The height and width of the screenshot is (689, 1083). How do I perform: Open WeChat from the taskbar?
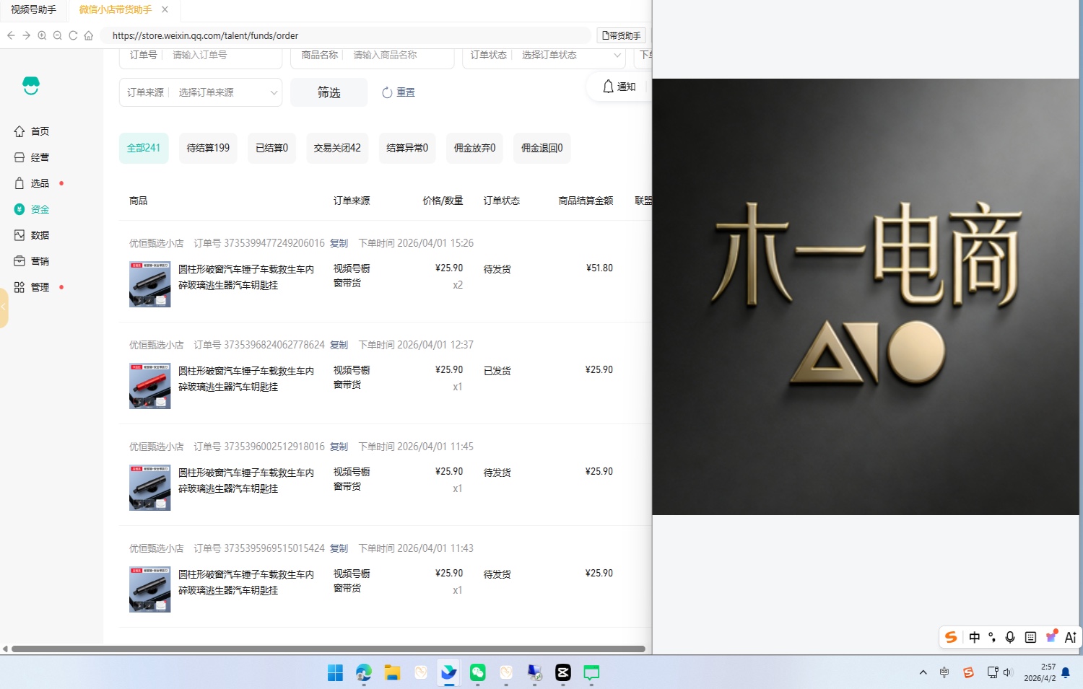pyautogui.click(x=477, y=673)
